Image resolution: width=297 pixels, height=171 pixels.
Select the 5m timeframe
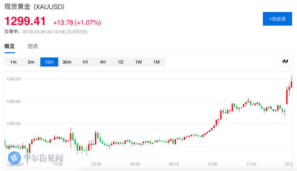[31, 62]
